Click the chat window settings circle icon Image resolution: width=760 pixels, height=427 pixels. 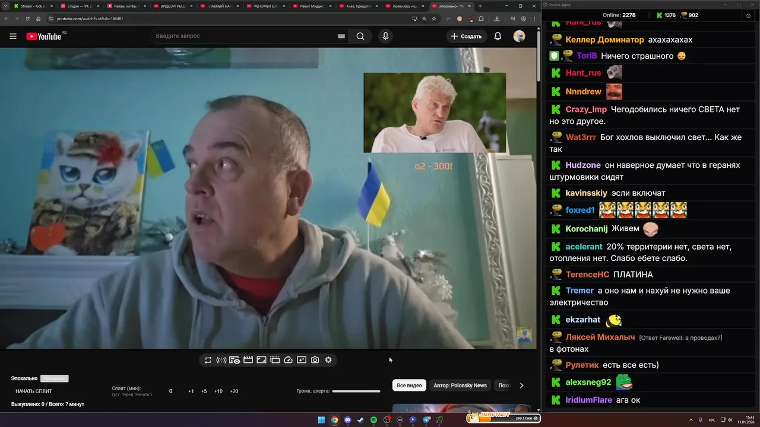point(748,15)
